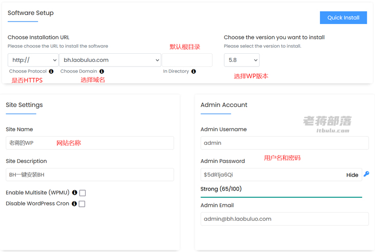Click the Enable Multisite info icon
Viewport: 375px width, 252px height.
[x=74, y=193]
